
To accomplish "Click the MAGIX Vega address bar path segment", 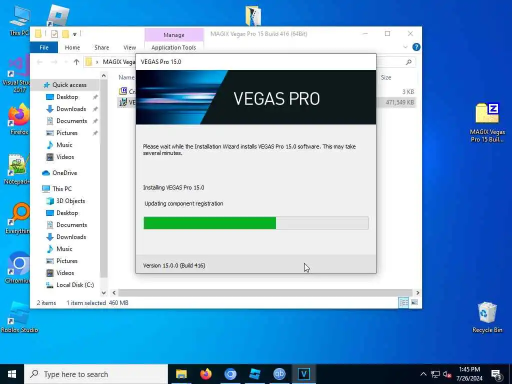I will coord(119,62).
